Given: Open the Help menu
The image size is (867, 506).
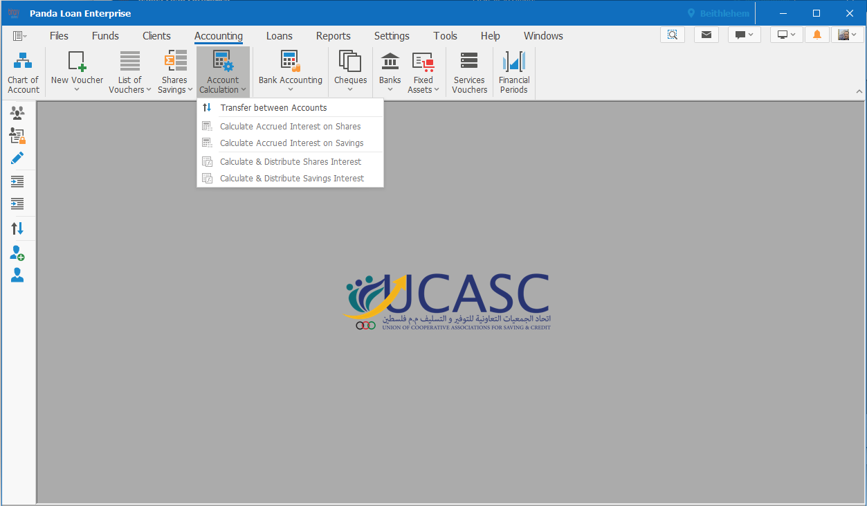Looking at the screenshot, I should tap(491, 36).
